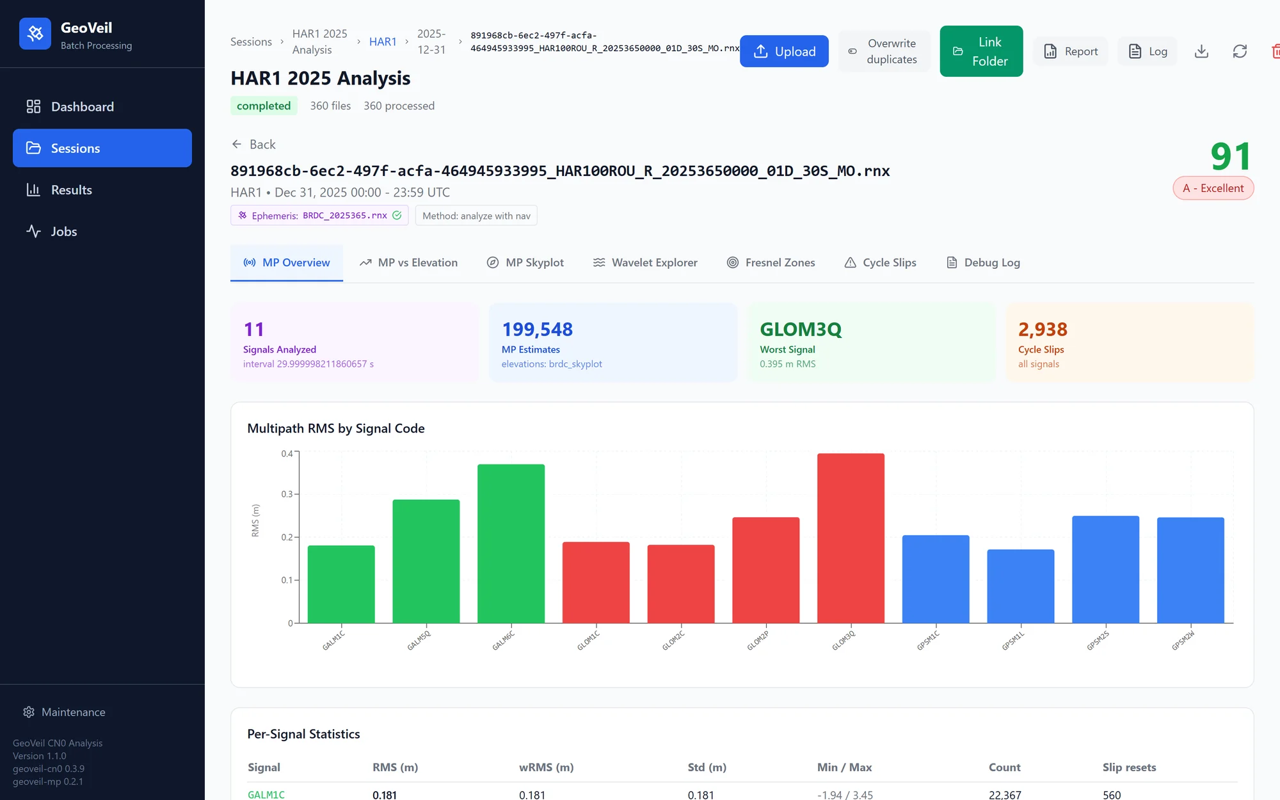Click the Upload button
The height and width of the screenshot is (800, 1280).
pos(784,51)
